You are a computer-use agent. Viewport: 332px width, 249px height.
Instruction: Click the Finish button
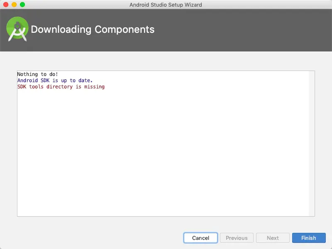[309, 238]
